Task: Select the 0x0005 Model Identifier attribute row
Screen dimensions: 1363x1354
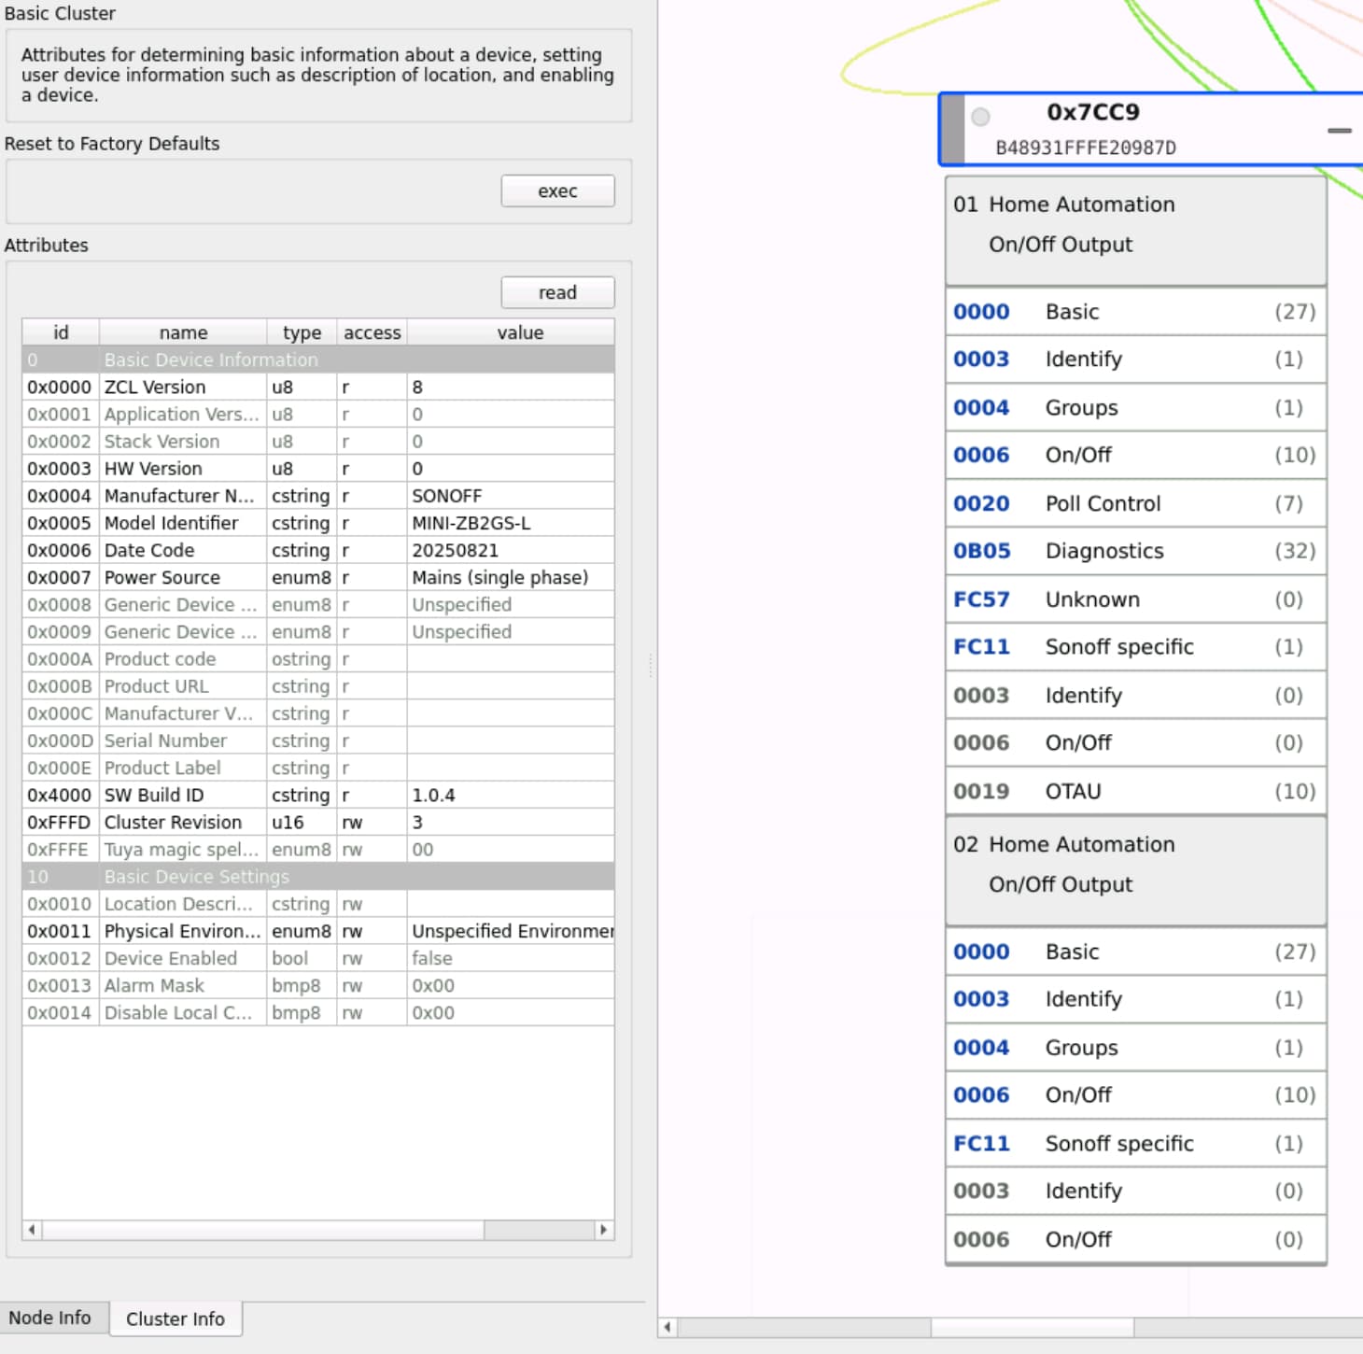Action: [x=317, y=523]
